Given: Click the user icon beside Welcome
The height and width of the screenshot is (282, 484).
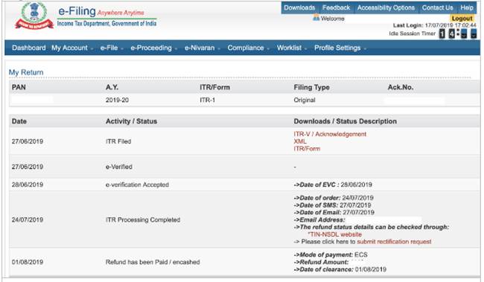Looking at the screenshot, I should coord(316,18).
